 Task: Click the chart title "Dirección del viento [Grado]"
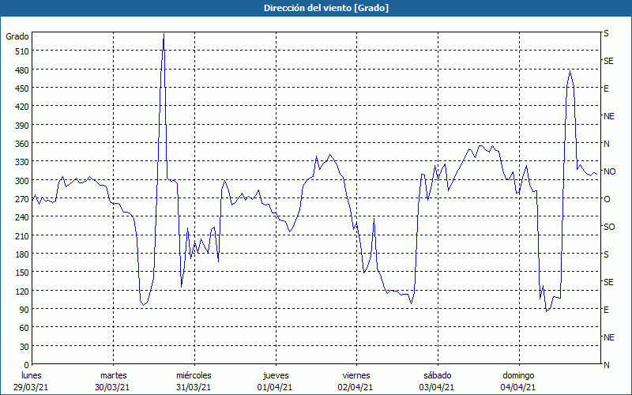click(326, 8)
